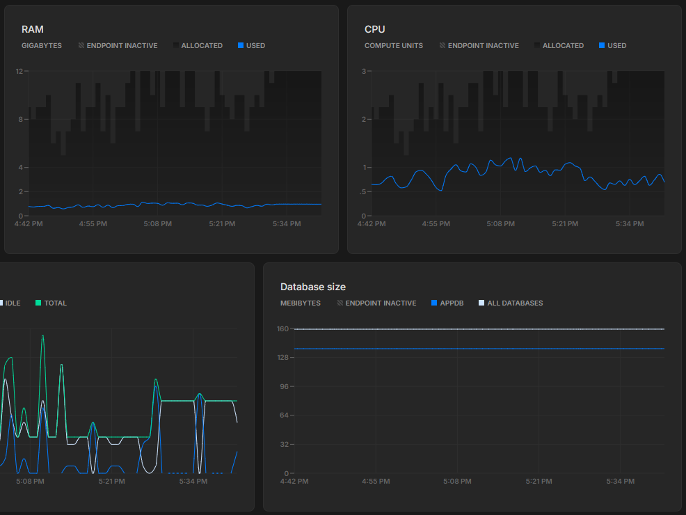Toggle ENDPOINT INACTIVE in the RAM chart legend

pyautogui.click(x=122, y=46)
